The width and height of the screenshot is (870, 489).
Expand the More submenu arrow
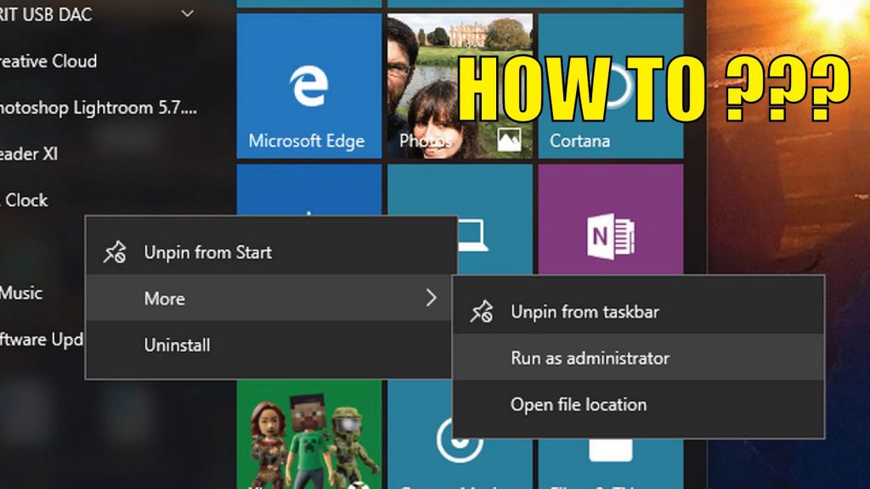(x=431, y=298)
